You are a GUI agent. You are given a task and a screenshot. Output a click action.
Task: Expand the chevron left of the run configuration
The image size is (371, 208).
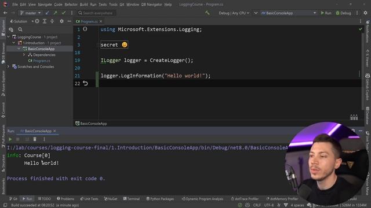point(256,13)
